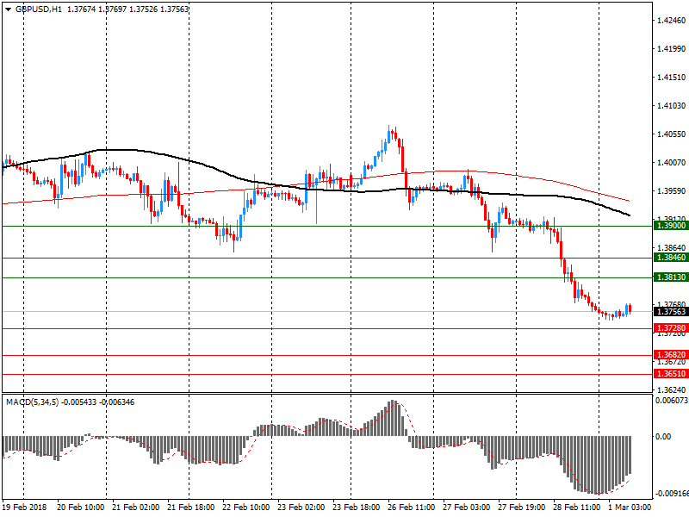
Task: Click the 22 Feb 10:00 time label
Action: (246, 508)
